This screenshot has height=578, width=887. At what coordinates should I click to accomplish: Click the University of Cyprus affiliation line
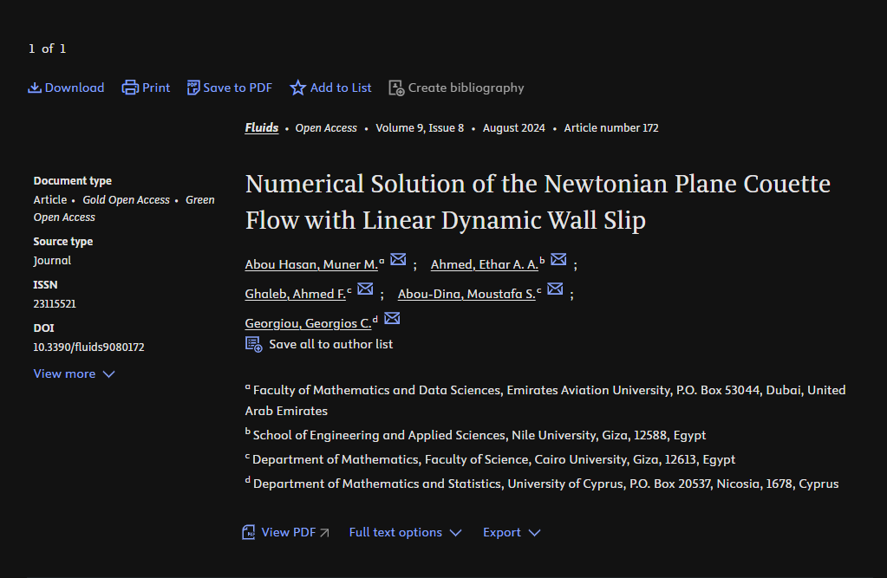click(x=542, y=484)
